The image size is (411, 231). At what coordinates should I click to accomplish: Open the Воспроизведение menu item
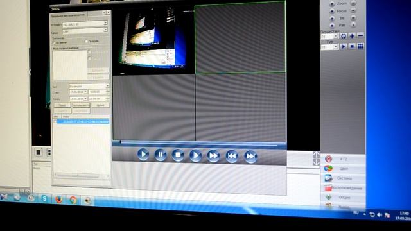(343, 188)
